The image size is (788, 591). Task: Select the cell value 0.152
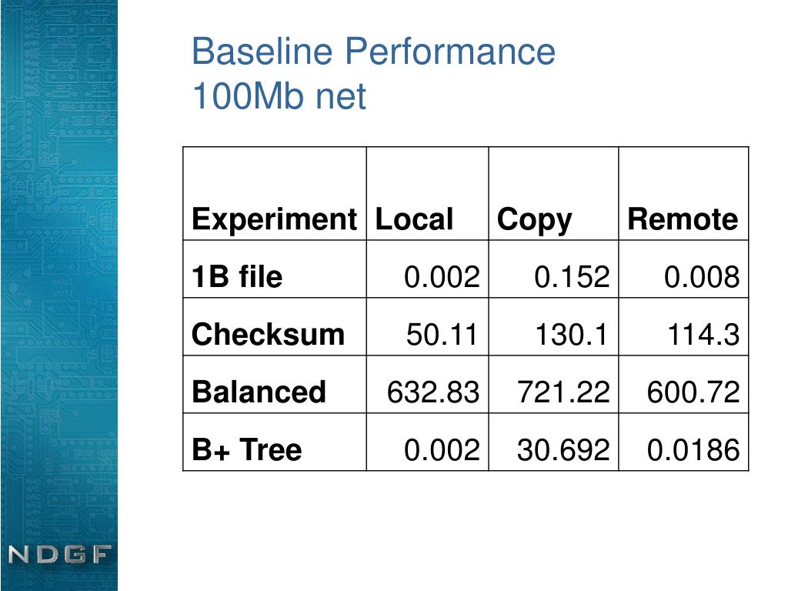tap(572, 277)
